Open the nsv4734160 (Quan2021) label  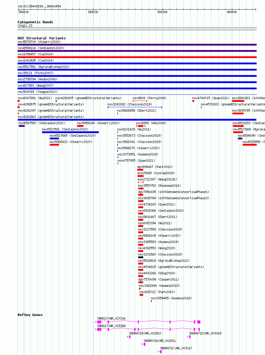(x=157, y=204)
